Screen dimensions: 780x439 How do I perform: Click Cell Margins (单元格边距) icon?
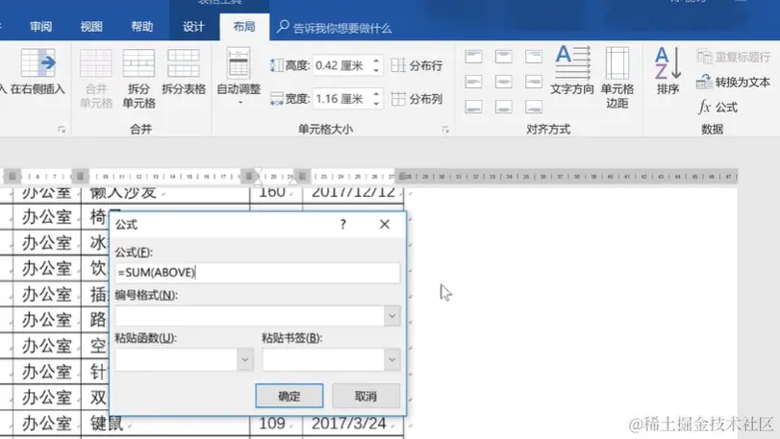[x=617, y=62]
